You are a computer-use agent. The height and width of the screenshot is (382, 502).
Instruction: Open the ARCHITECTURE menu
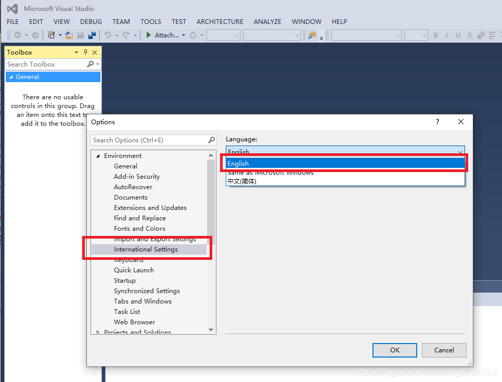220,21
